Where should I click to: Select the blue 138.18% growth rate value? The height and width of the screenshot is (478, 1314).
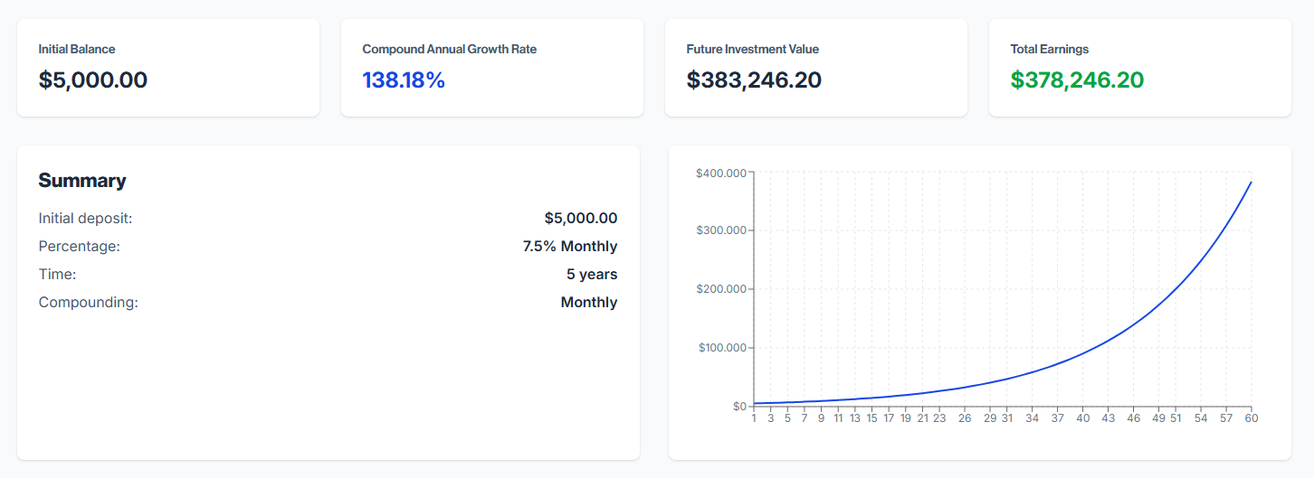click(404, 80)
